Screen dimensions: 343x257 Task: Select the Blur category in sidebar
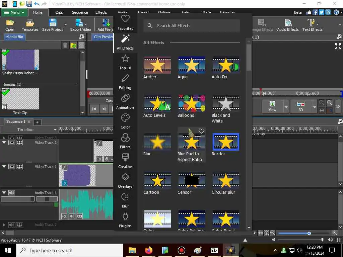coord(125,200)
